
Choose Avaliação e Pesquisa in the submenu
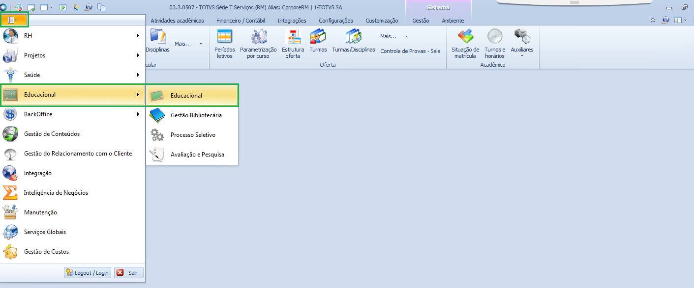192,155
